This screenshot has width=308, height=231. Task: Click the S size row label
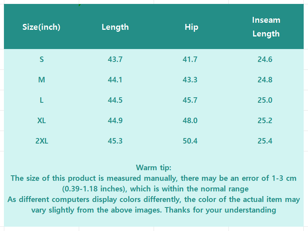point(42,60)
